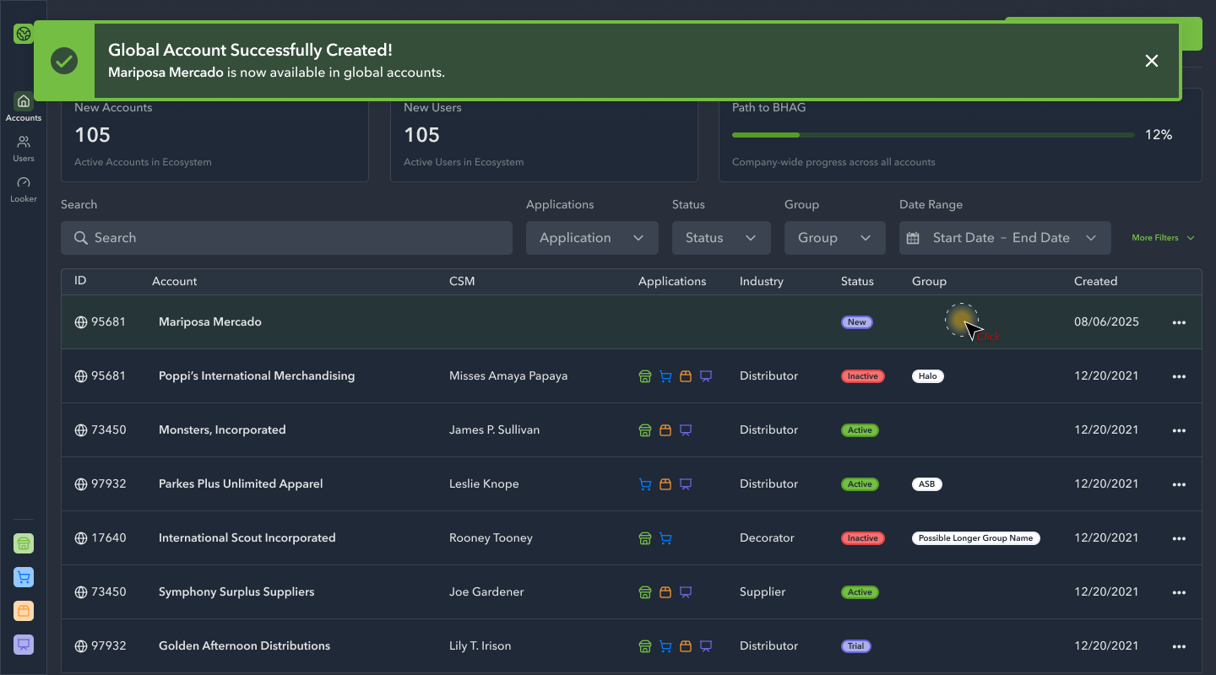Click the calendar icon in Date Range

tap(913, 238)
